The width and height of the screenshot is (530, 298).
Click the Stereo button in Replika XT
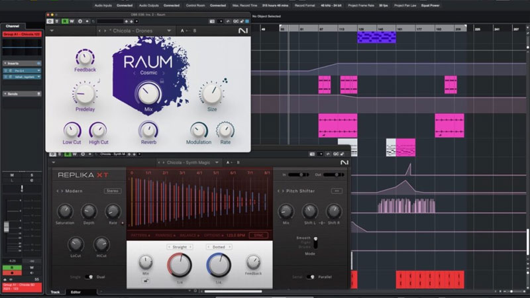click(x=113, y=191)
